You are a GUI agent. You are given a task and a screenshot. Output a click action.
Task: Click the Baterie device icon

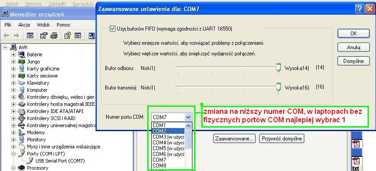[22, 54]
